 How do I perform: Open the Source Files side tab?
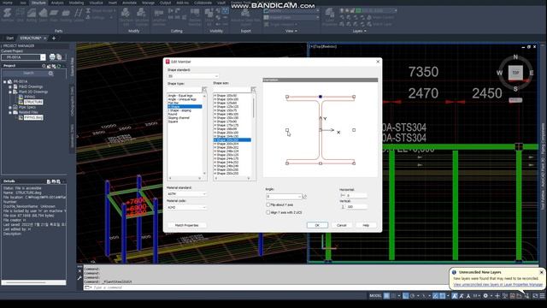(72, 67)
